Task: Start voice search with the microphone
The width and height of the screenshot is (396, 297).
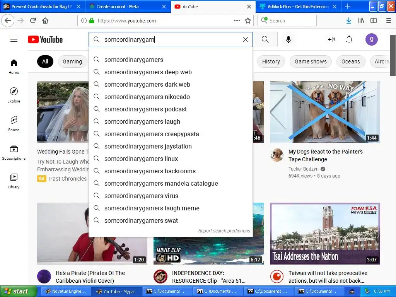Action: [x=288, y=39]
